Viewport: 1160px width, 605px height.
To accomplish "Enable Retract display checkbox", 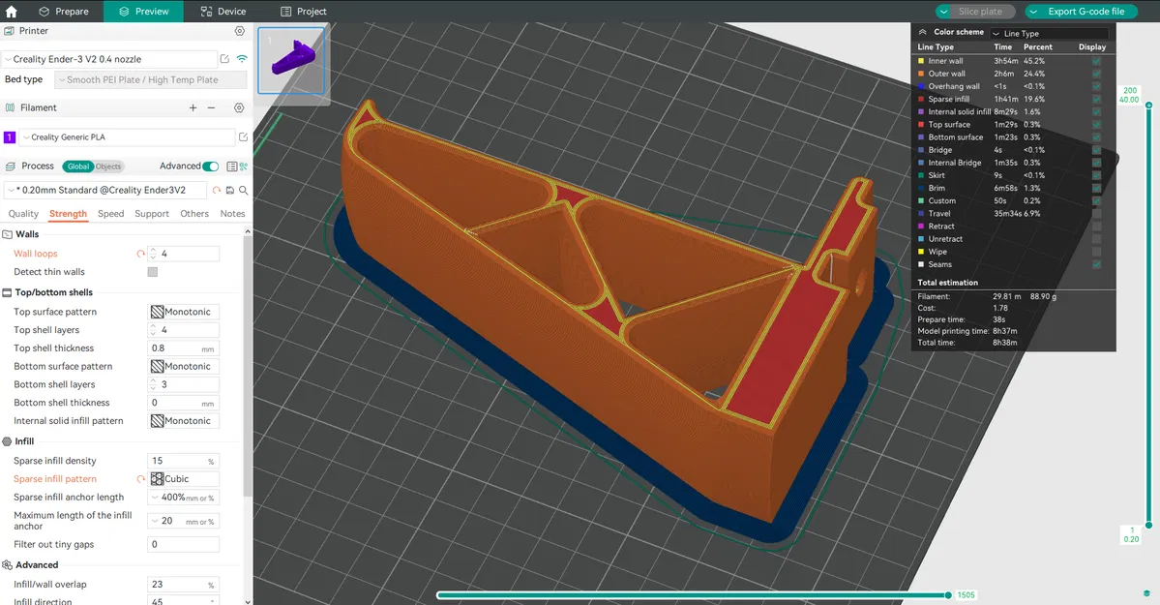I will point(1096,226).
